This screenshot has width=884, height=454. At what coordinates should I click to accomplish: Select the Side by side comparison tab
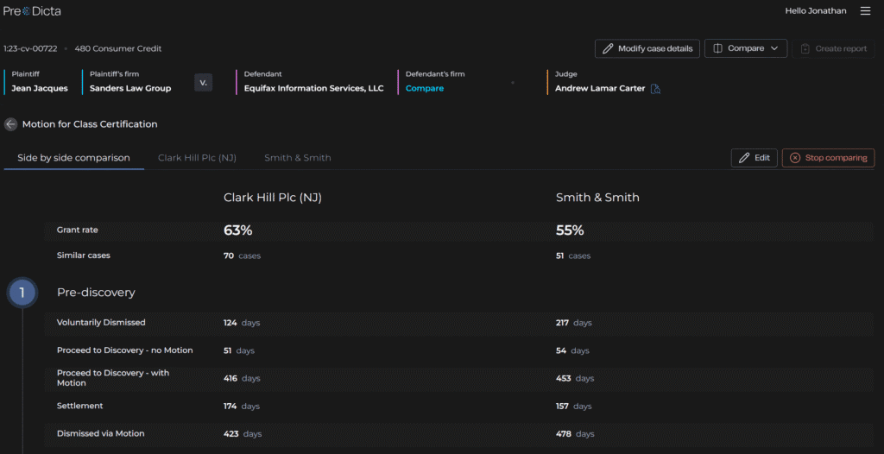click(74, 158)
